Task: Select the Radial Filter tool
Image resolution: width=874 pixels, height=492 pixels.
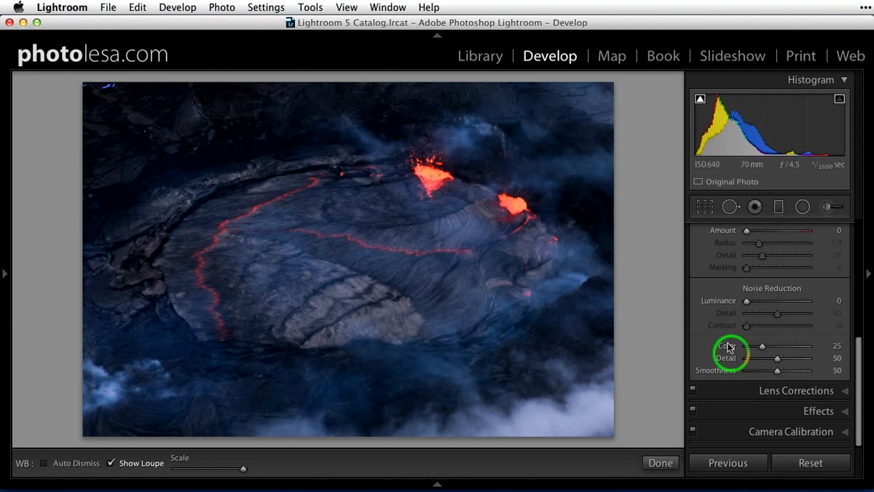Action: 803,207
